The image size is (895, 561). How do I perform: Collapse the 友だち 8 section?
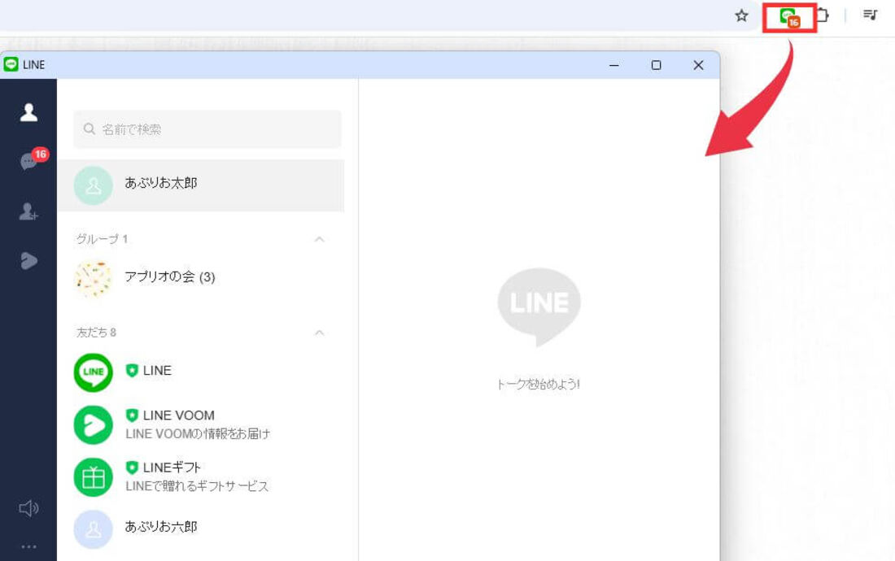tap(320, 333)
